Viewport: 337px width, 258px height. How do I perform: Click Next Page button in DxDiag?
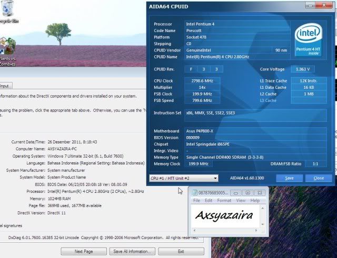84,251
